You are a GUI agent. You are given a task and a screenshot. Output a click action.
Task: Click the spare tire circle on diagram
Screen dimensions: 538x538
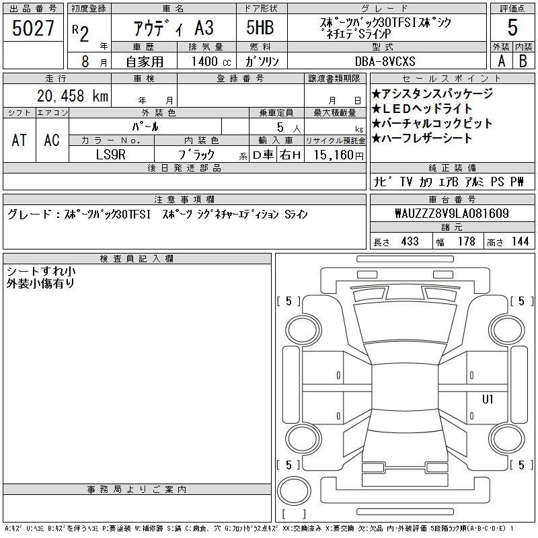(294, 491)
